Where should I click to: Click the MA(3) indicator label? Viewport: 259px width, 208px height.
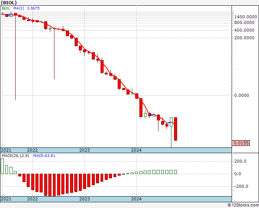[19, 8]
